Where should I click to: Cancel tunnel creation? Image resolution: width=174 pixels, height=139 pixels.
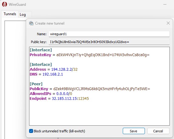(x=158, y=131)
